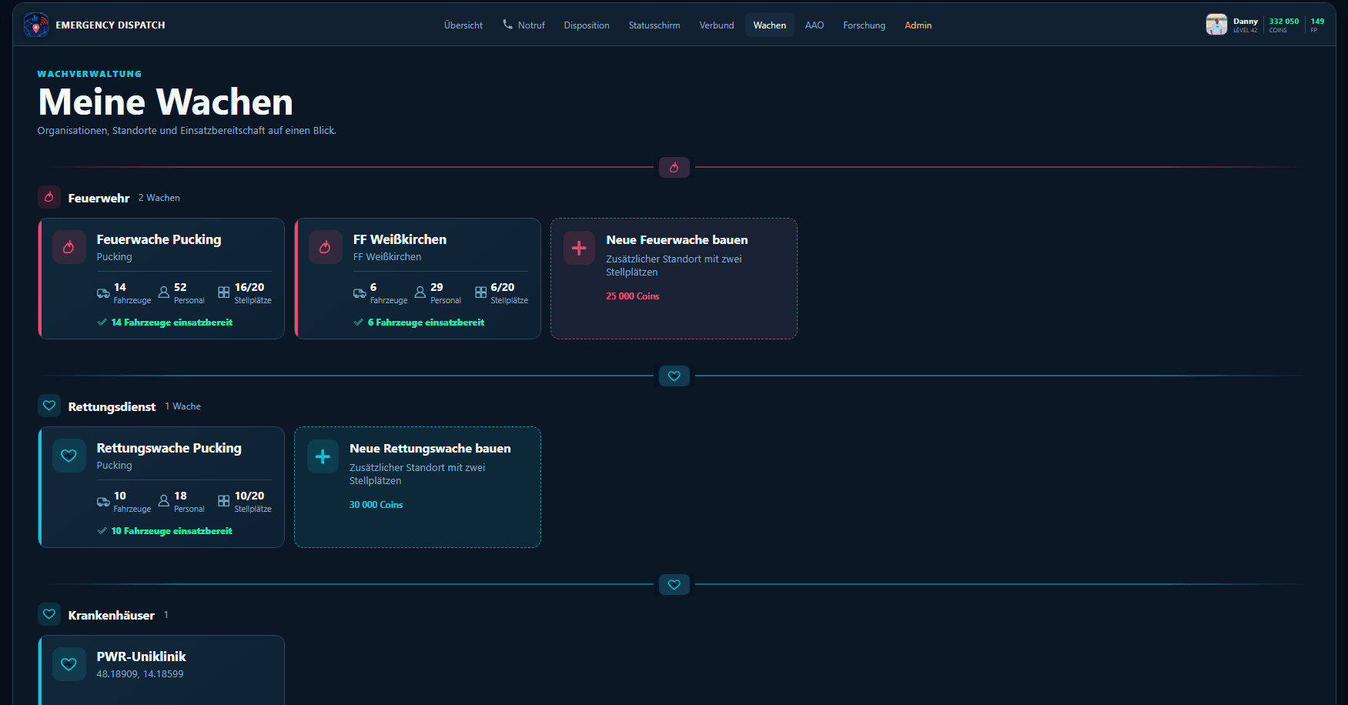This screenshot has width=1348, height=705.
Task: Open the Feuerwache Pucking card title
Action: (x=159, y=239)
